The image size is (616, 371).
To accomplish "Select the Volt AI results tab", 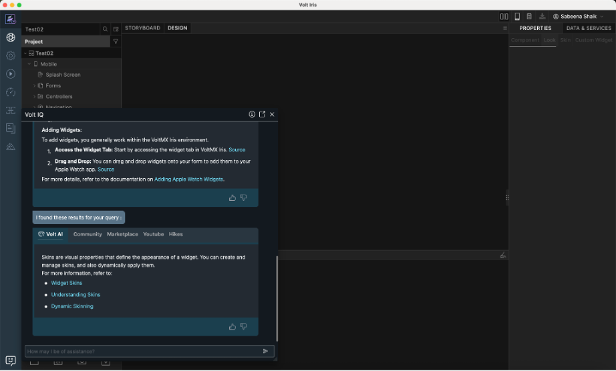I will pos(50,234).
